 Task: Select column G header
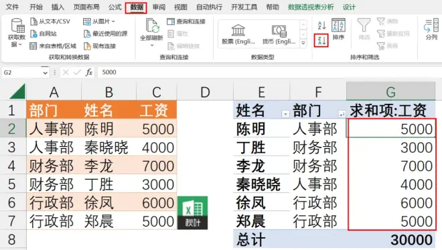pos(390,91)
